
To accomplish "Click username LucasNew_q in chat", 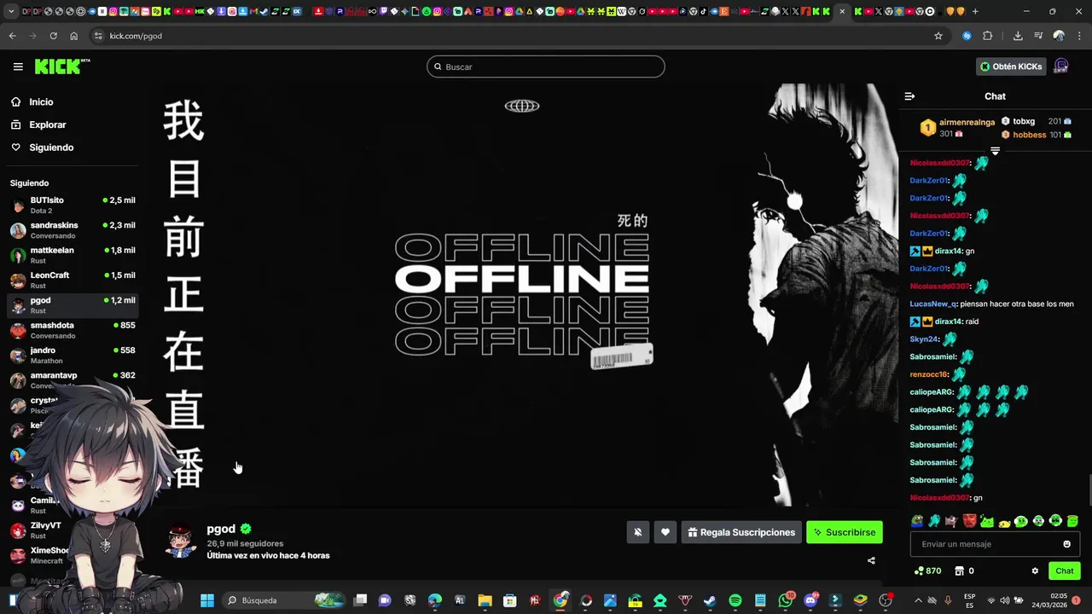I will point(933,304).
